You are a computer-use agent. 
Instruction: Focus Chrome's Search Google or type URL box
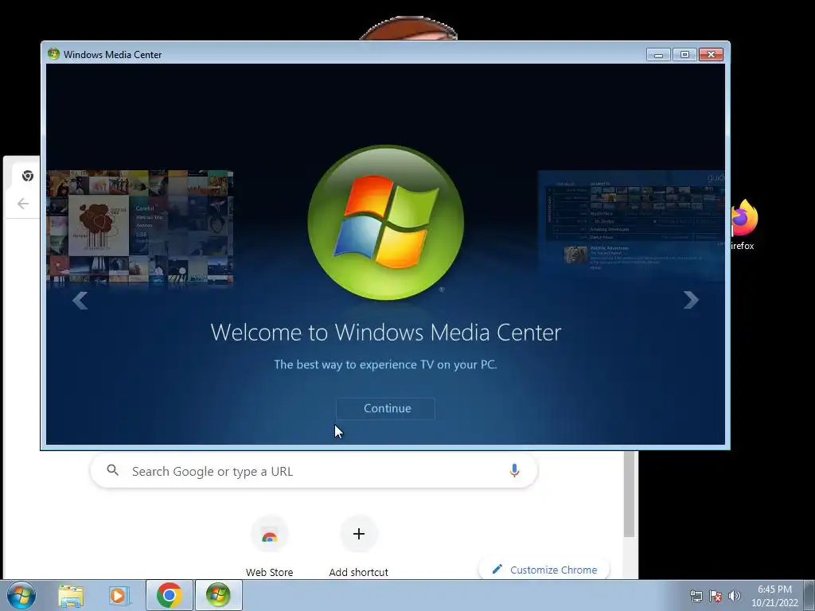point(314,471)
